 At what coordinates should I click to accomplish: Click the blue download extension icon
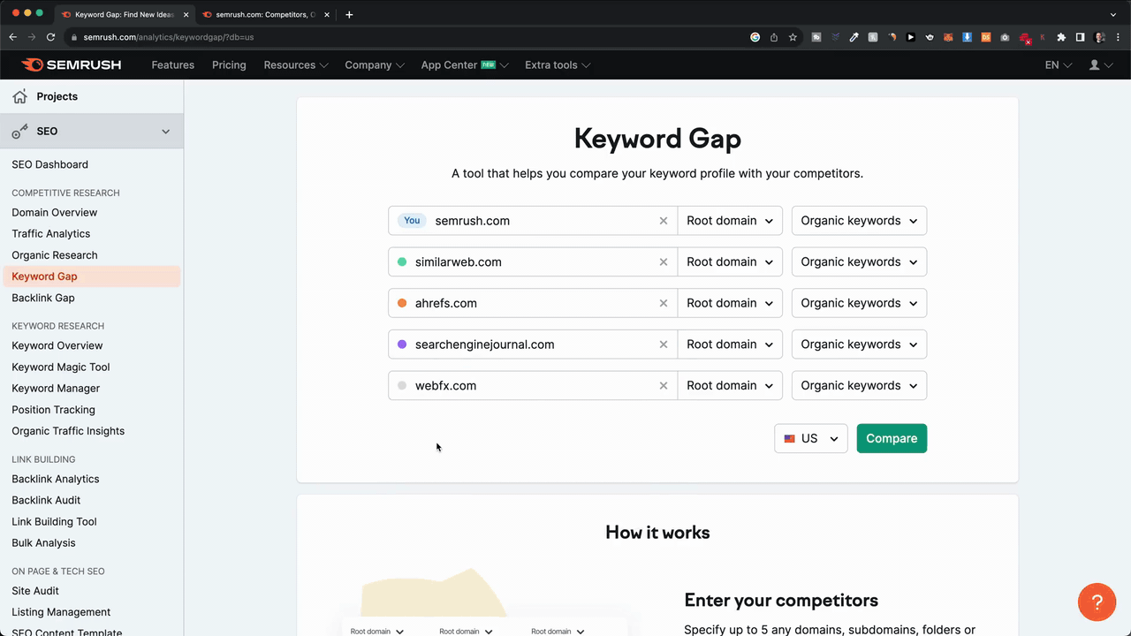(x=967, y=37)
